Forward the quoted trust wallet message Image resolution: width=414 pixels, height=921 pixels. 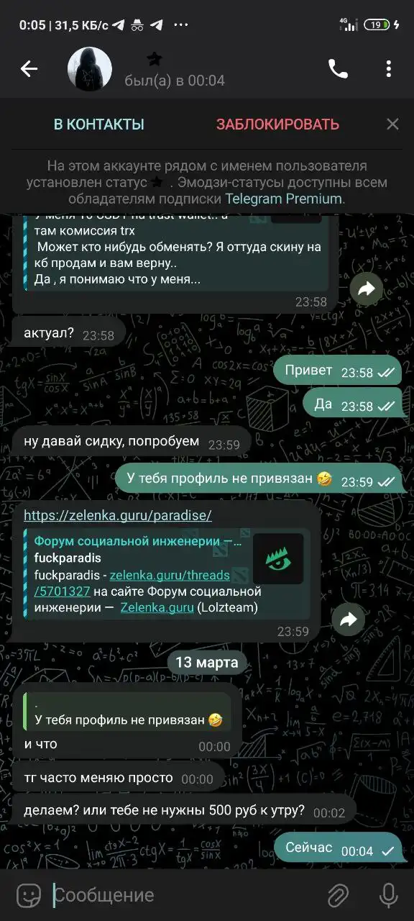click(x=367, y=289)
